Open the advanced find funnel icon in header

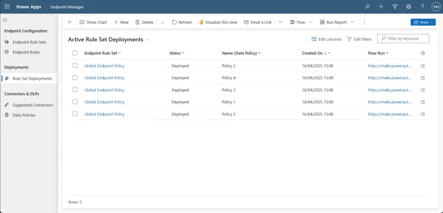point(395,7)
